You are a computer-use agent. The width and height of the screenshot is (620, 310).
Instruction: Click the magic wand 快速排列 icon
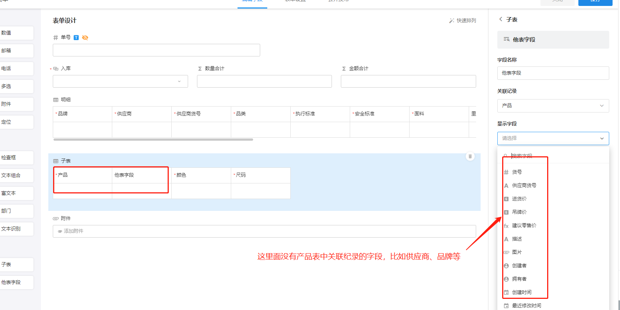coord(451,21)
